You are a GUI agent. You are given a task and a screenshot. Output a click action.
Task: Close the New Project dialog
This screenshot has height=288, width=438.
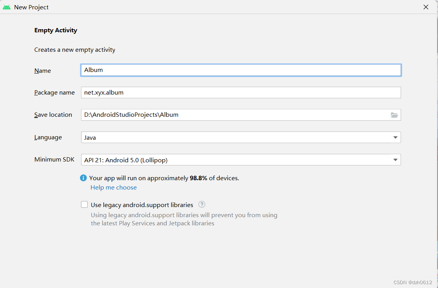click(426, 7)
